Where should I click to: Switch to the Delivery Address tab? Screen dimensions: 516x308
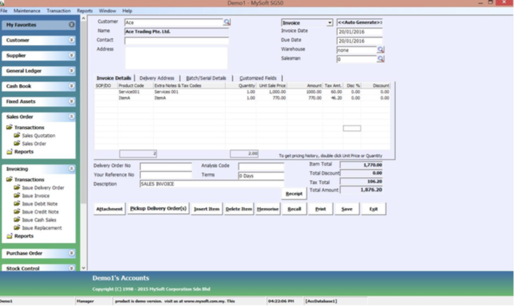pyautogui.click(x=157, y=78)
